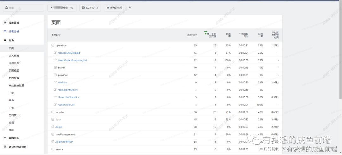Focus the search input field

coord(23,8)
